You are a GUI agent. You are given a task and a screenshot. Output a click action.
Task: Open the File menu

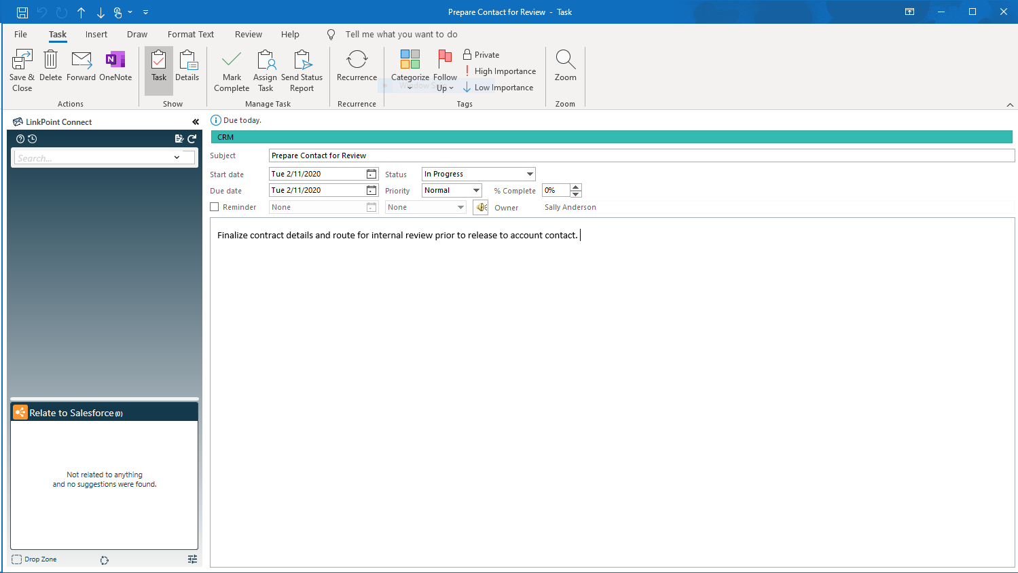[x=21, y=35]
